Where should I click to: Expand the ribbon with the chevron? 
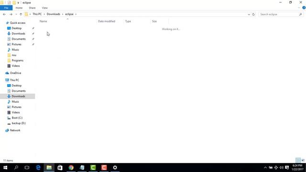pos(299,8)
